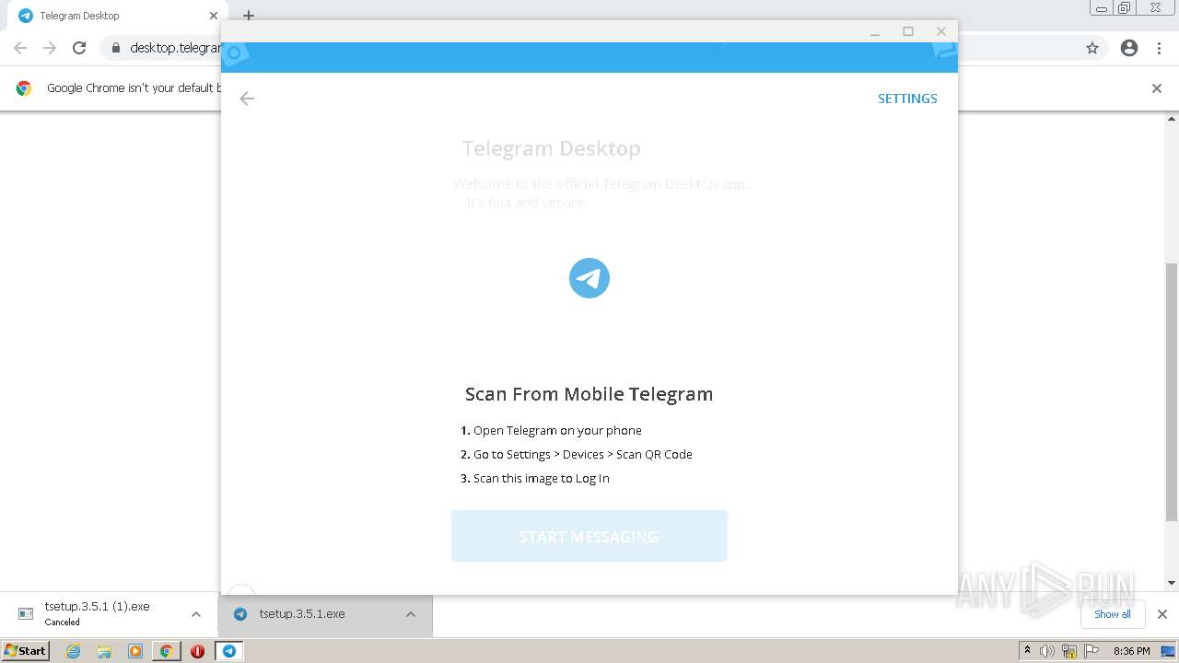Click the clock showing 8:36 PM
Image resolution: width=1179 pixels, height=663 pixels.
pos(1131,651)
